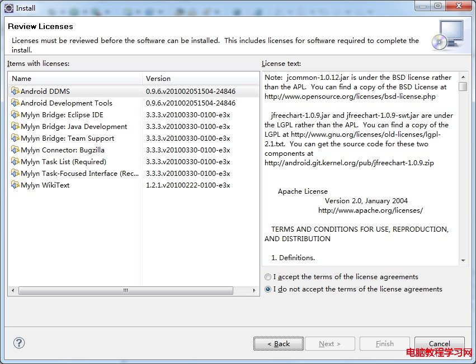Select Mylyn Connector: Bugzilla row name

tap(63, 150)
